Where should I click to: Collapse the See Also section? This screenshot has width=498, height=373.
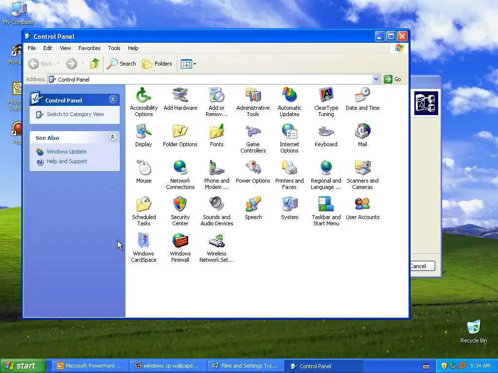113,137
